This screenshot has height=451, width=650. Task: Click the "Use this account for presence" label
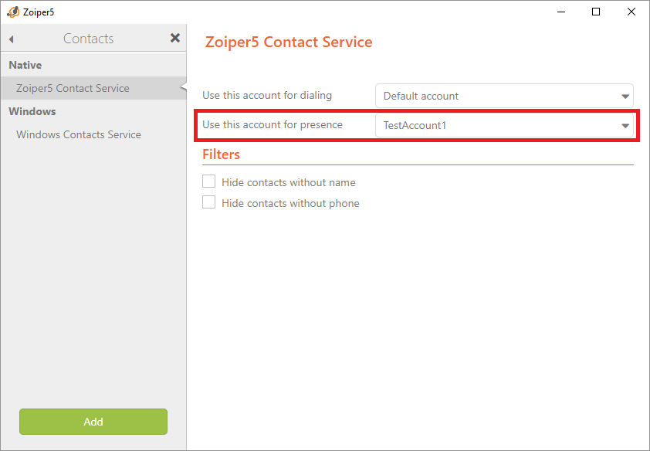click(273, 125)
